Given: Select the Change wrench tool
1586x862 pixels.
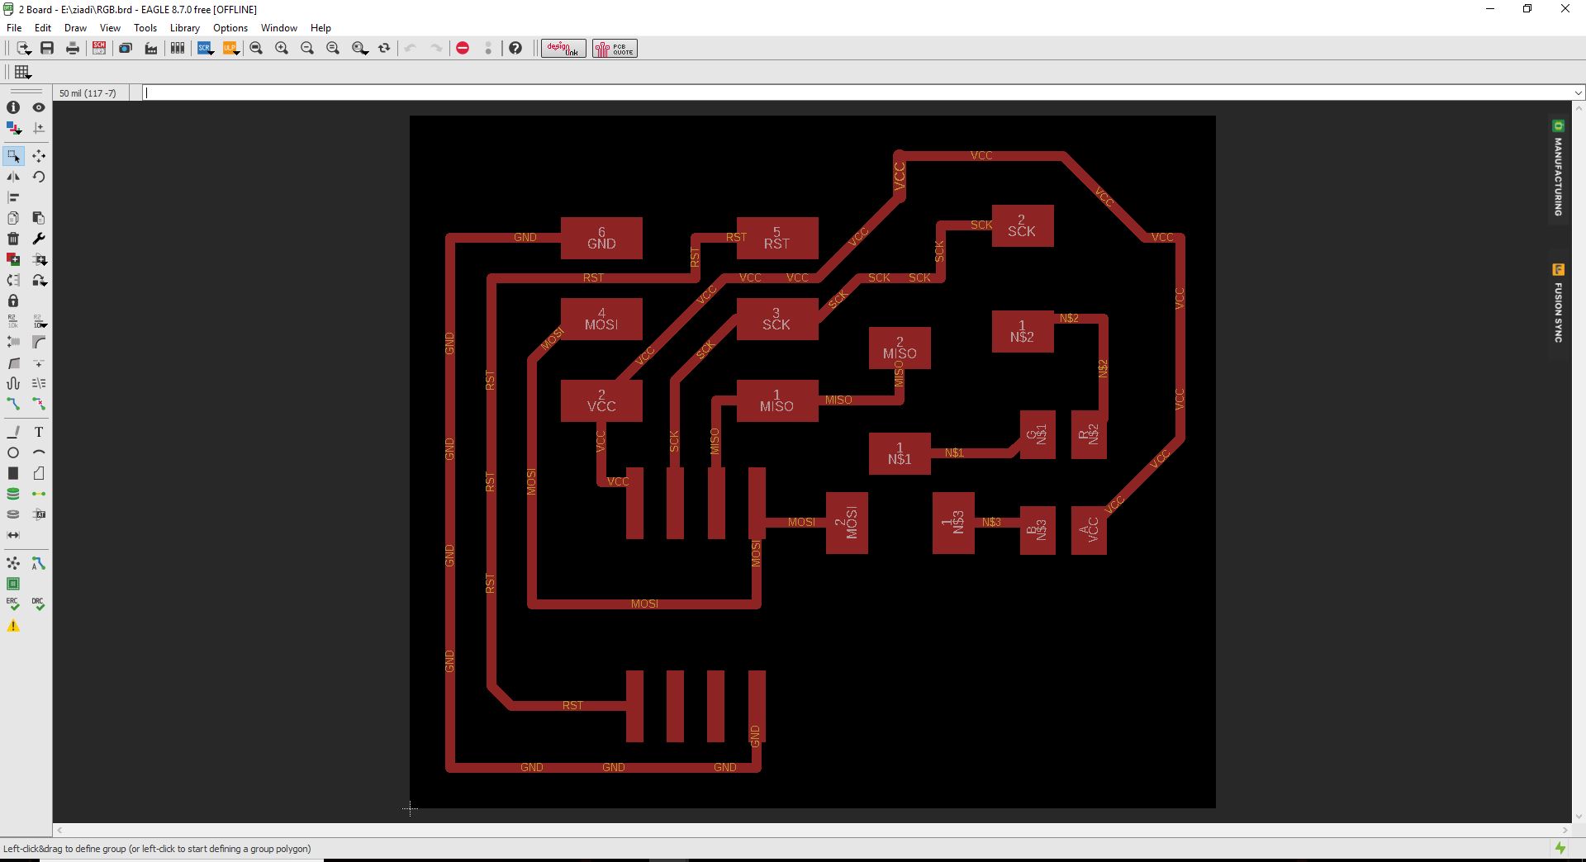Looking at the screenshot, I should tap(39, 239).
